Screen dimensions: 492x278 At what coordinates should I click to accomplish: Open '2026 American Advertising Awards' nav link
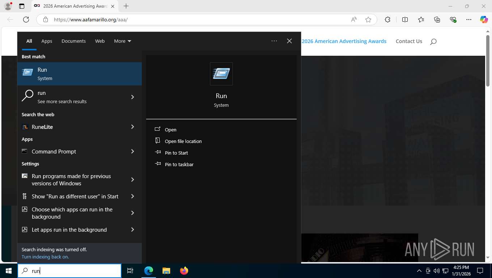pyautogui.click(x=344, y=41)
